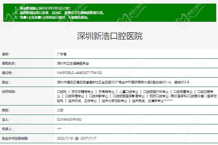Viewport: 218px width, 145px height.
Task: Click the 口腔颌面外科专业 entry
Action: pos(156,92)
